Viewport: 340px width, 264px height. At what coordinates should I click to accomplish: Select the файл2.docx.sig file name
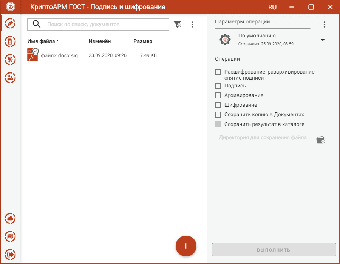(59, 55)
